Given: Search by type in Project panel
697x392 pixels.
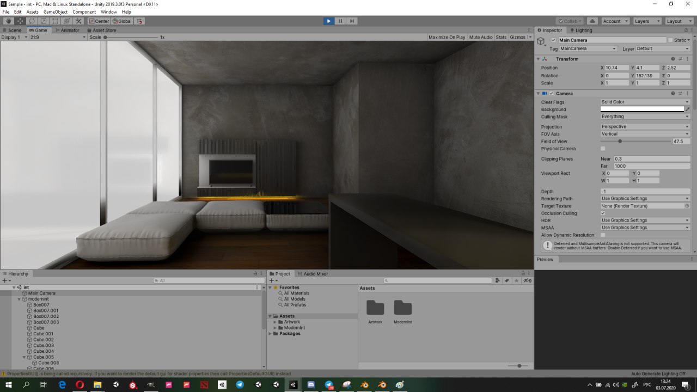Looking at the screenshot, I should [x=498, y=280].
